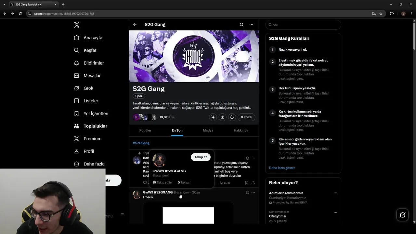Click the Grok icon on pinned post
The width and height of the screenshot is (416, 234).
pos(247,158)
